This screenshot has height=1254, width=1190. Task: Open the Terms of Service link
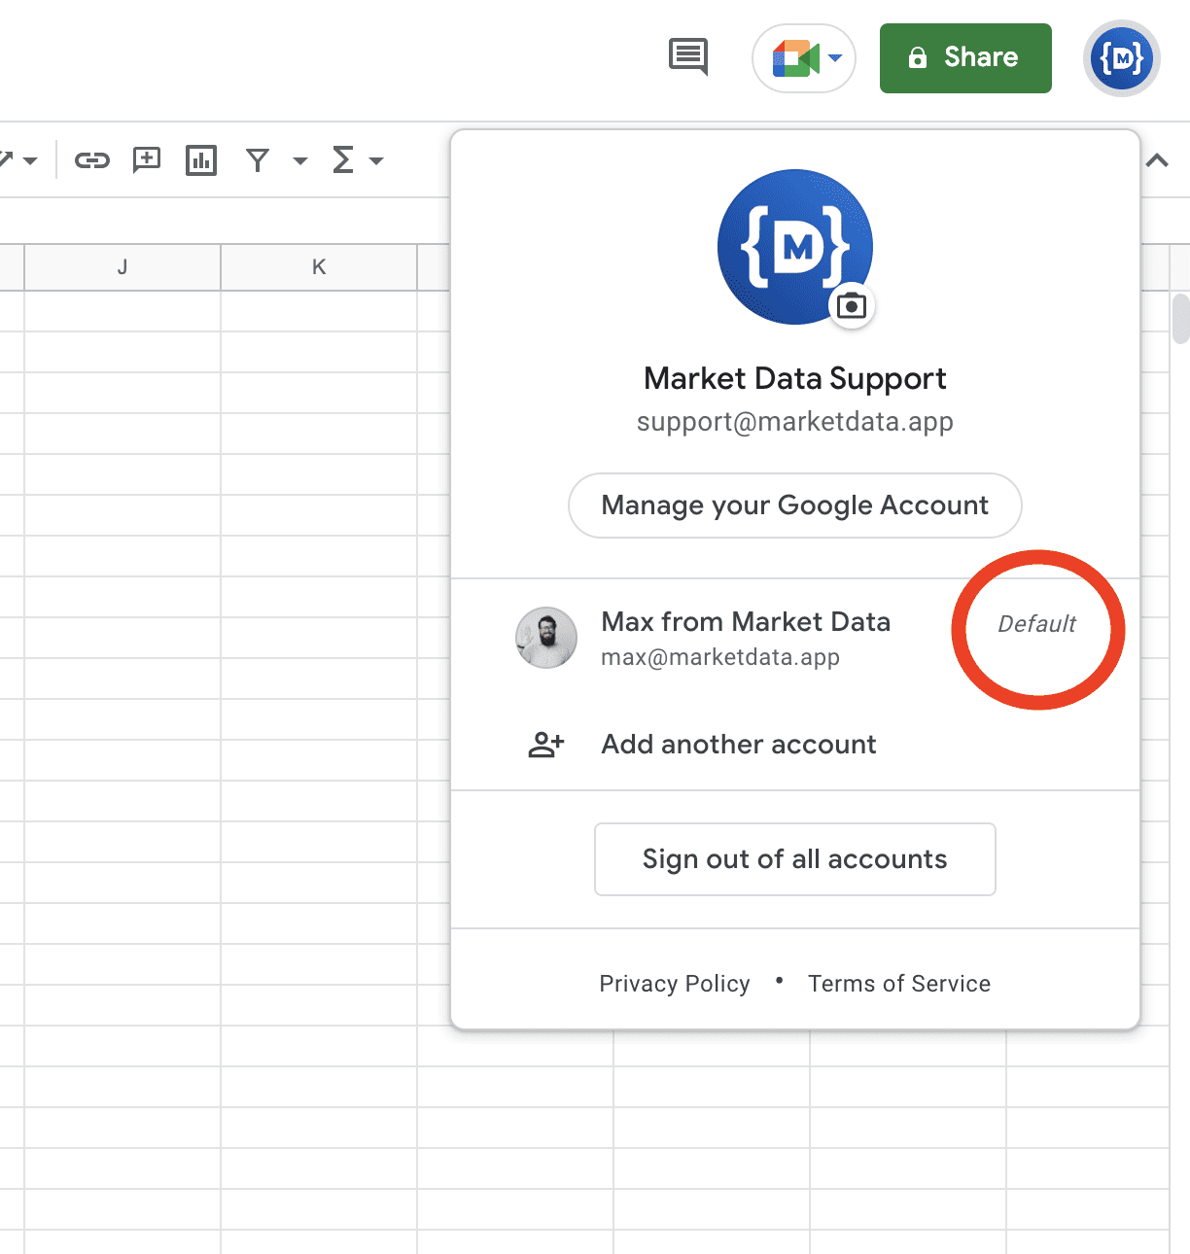point(898,983)
